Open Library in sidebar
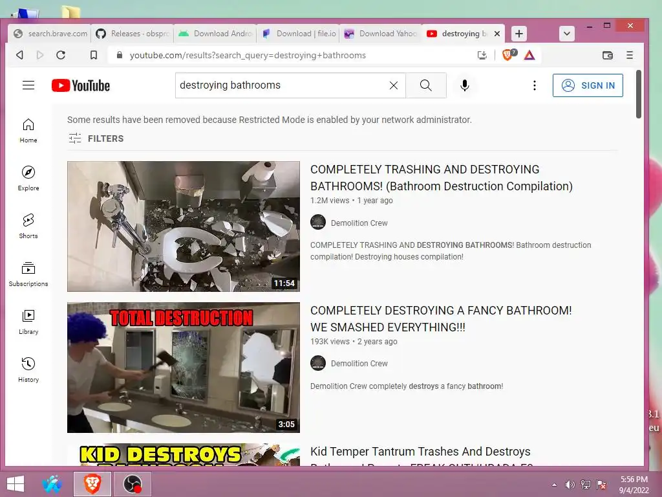Screen dimensions: 662x497 (x=28, y=322)
